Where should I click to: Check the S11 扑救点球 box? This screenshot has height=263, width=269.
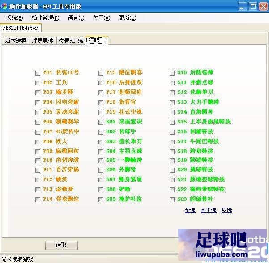tap(172, 83)
